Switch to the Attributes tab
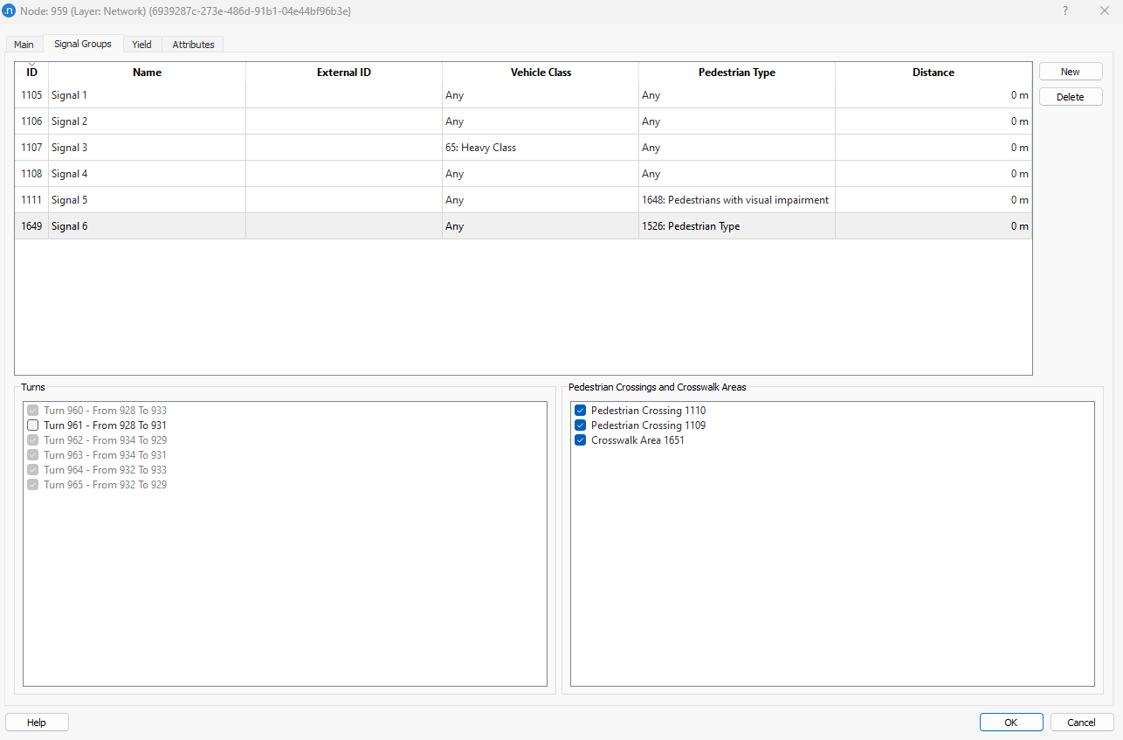1123x740 pixels. [193, 45]
